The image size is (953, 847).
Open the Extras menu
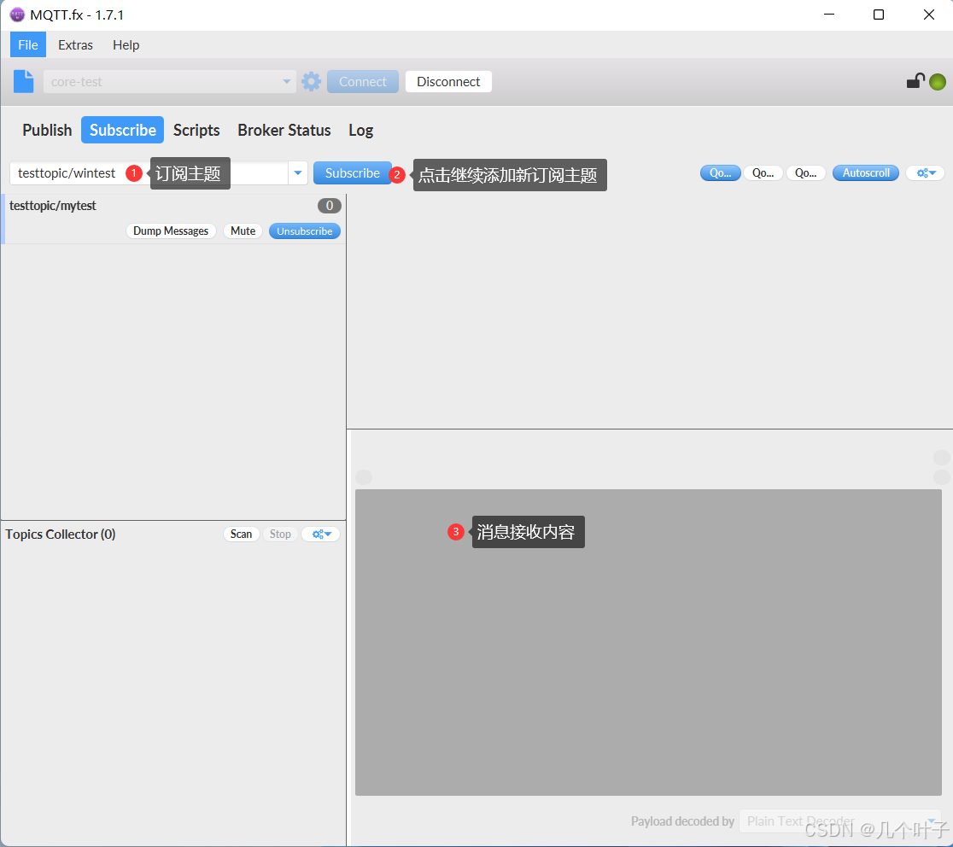tap(75, 45)
